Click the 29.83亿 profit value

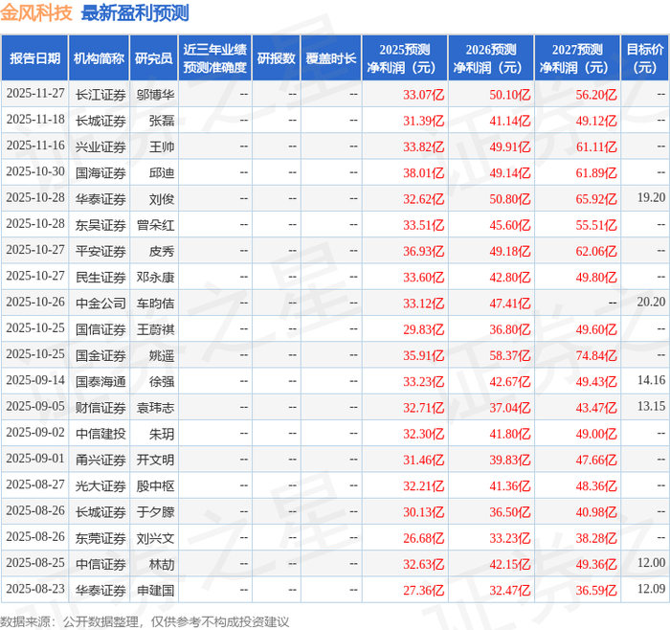tap(423, 329)
